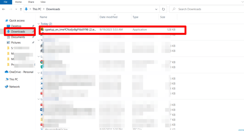Image resolution: width=244 pixels, height=131 pixels.
Task: Click the Downloads arrow icon in sidebar
Action: point(8,31)
